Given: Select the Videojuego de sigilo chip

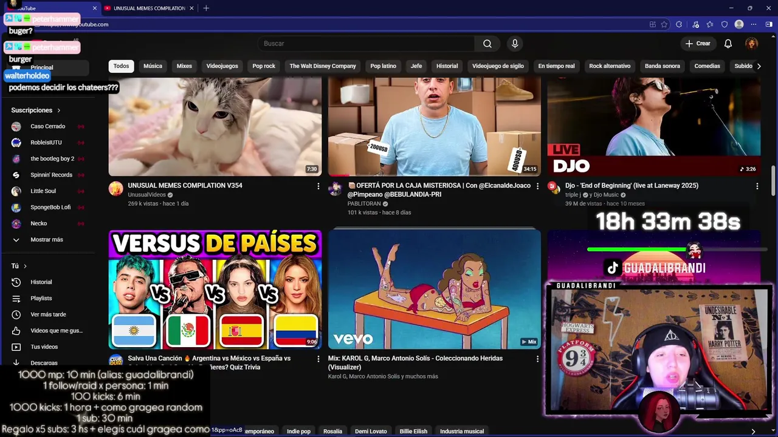Looking at the screenshot, I should click(x=498, y=66).
